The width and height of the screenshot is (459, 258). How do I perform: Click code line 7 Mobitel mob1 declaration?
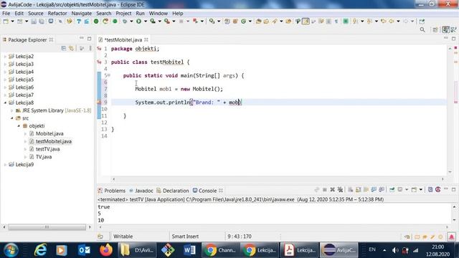179,89
